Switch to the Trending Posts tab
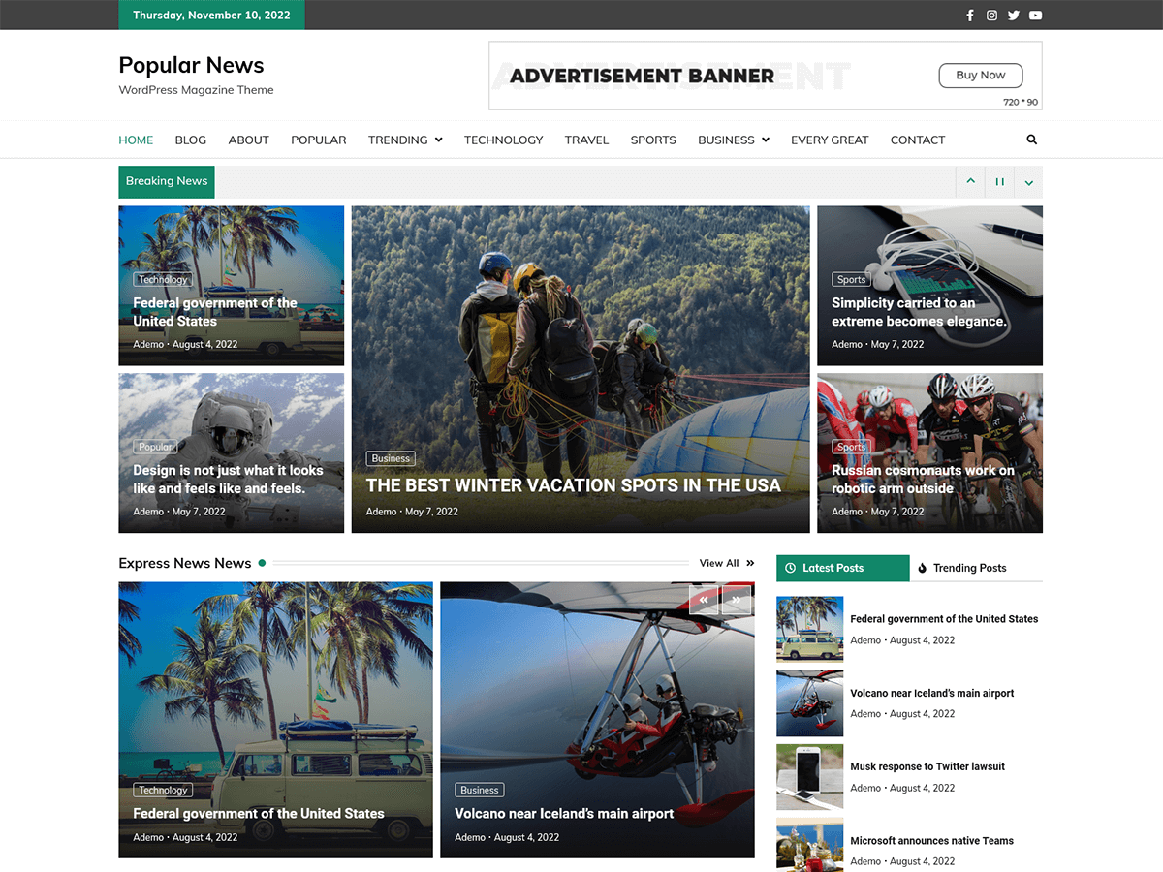 click(x=969, y=568)
